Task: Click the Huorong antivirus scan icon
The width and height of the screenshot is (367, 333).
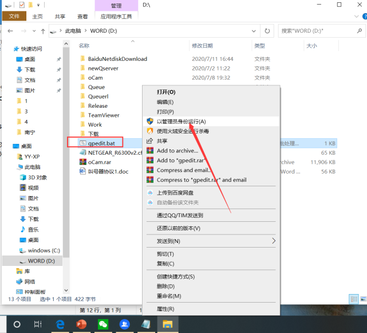Action: [x=150, y=131]
